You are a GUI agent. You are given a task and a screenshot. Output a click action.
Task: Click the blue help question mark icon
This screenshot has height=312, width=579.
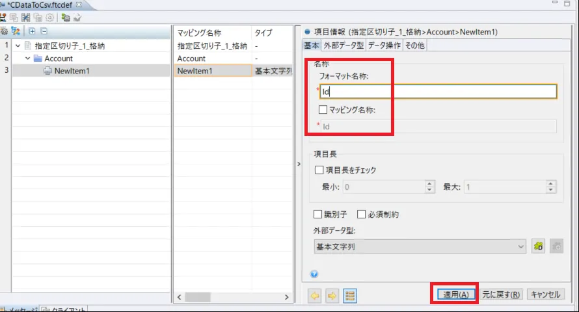pos(314,274)
